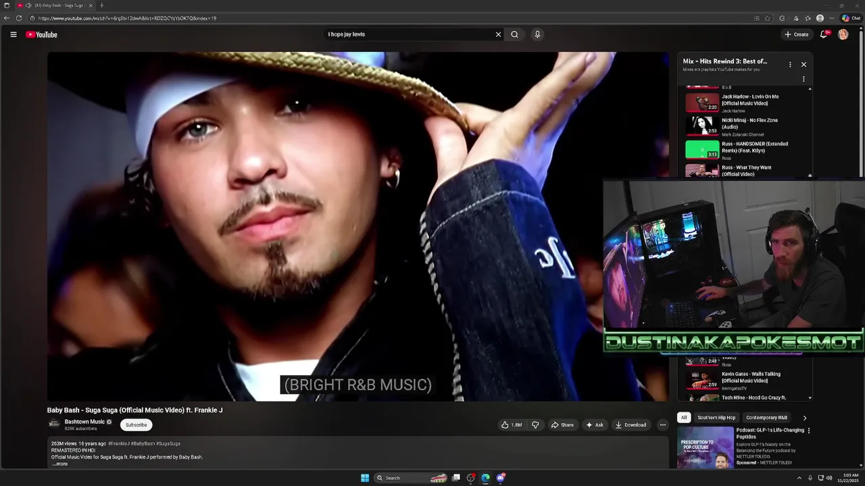Click the browser address bar URL
This screenshot has height=486, width=865.
127,18
